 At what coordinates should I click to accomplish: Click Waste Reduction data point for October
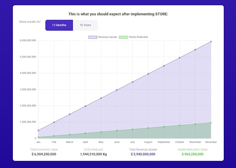pyautogui.click(x=180, y=125)
